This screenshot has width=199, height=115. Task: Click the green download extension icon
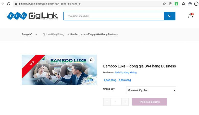click(176, 4)
